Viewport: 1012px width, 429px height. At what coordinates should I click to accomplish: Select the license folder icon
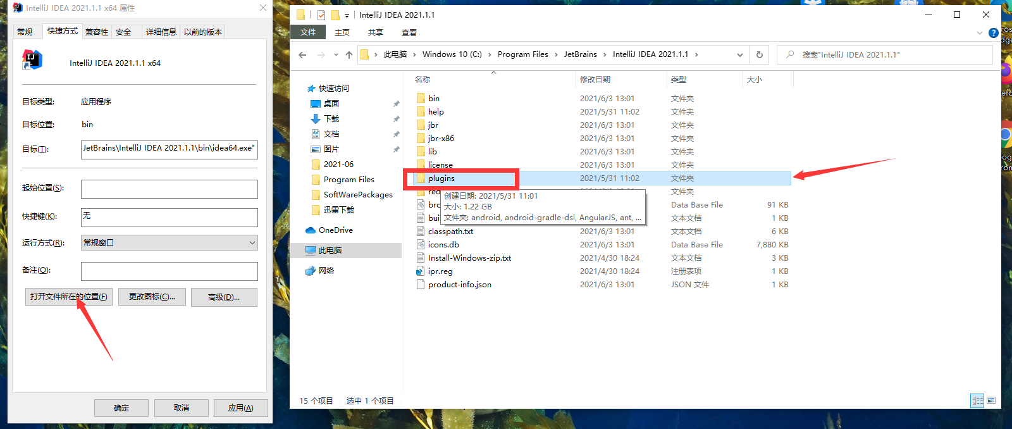[x=421, y=165]
